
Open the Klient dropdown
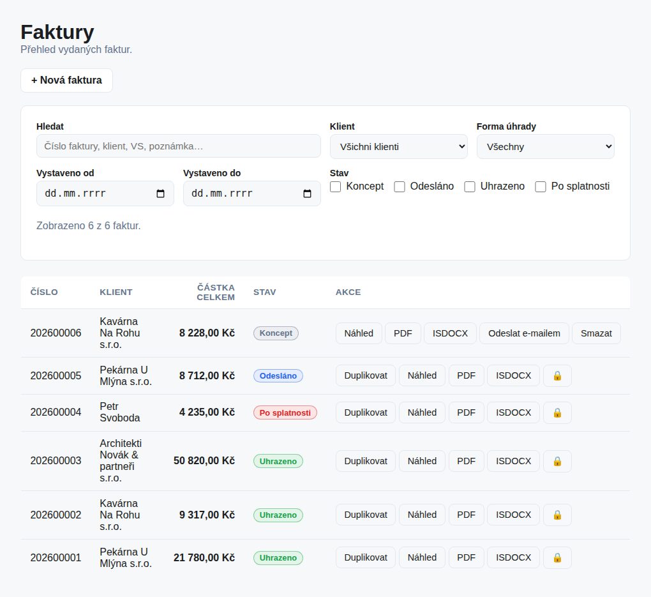(x=398, y=147)
